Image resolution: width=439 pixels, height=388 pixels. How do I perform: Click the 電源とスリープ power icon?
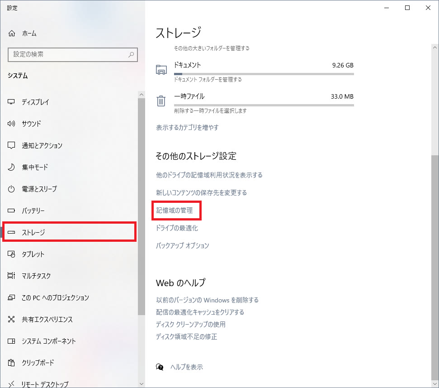[11, 189]
